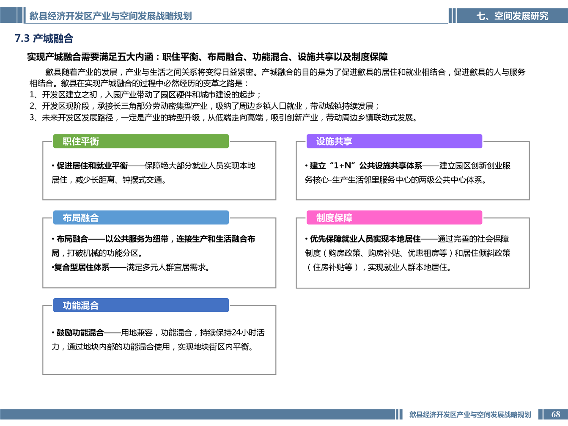Click the pink 制度保障 label bar

click(394, 217)
